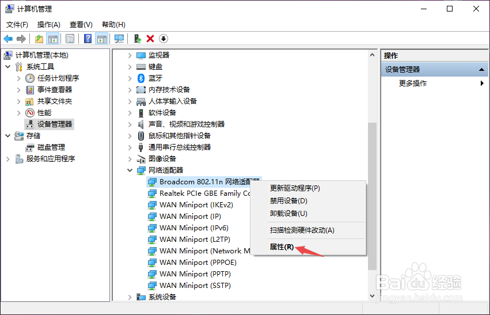This screenshot has height=315, width=490.
Task: Click the blue Help question mark icon
Action: coord(88,39)
